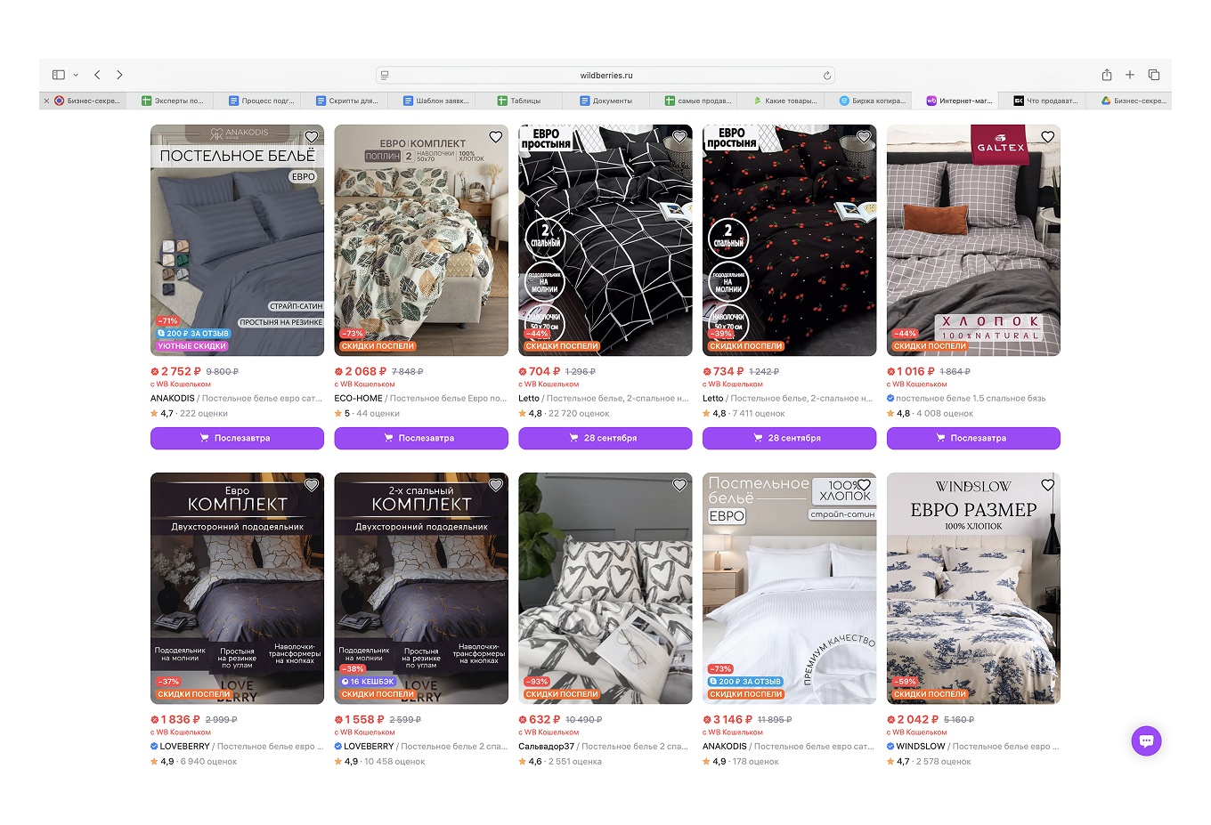
Task: Add ECO-HOME 2 068 ₽ item to cart
Action: (421, 438)
